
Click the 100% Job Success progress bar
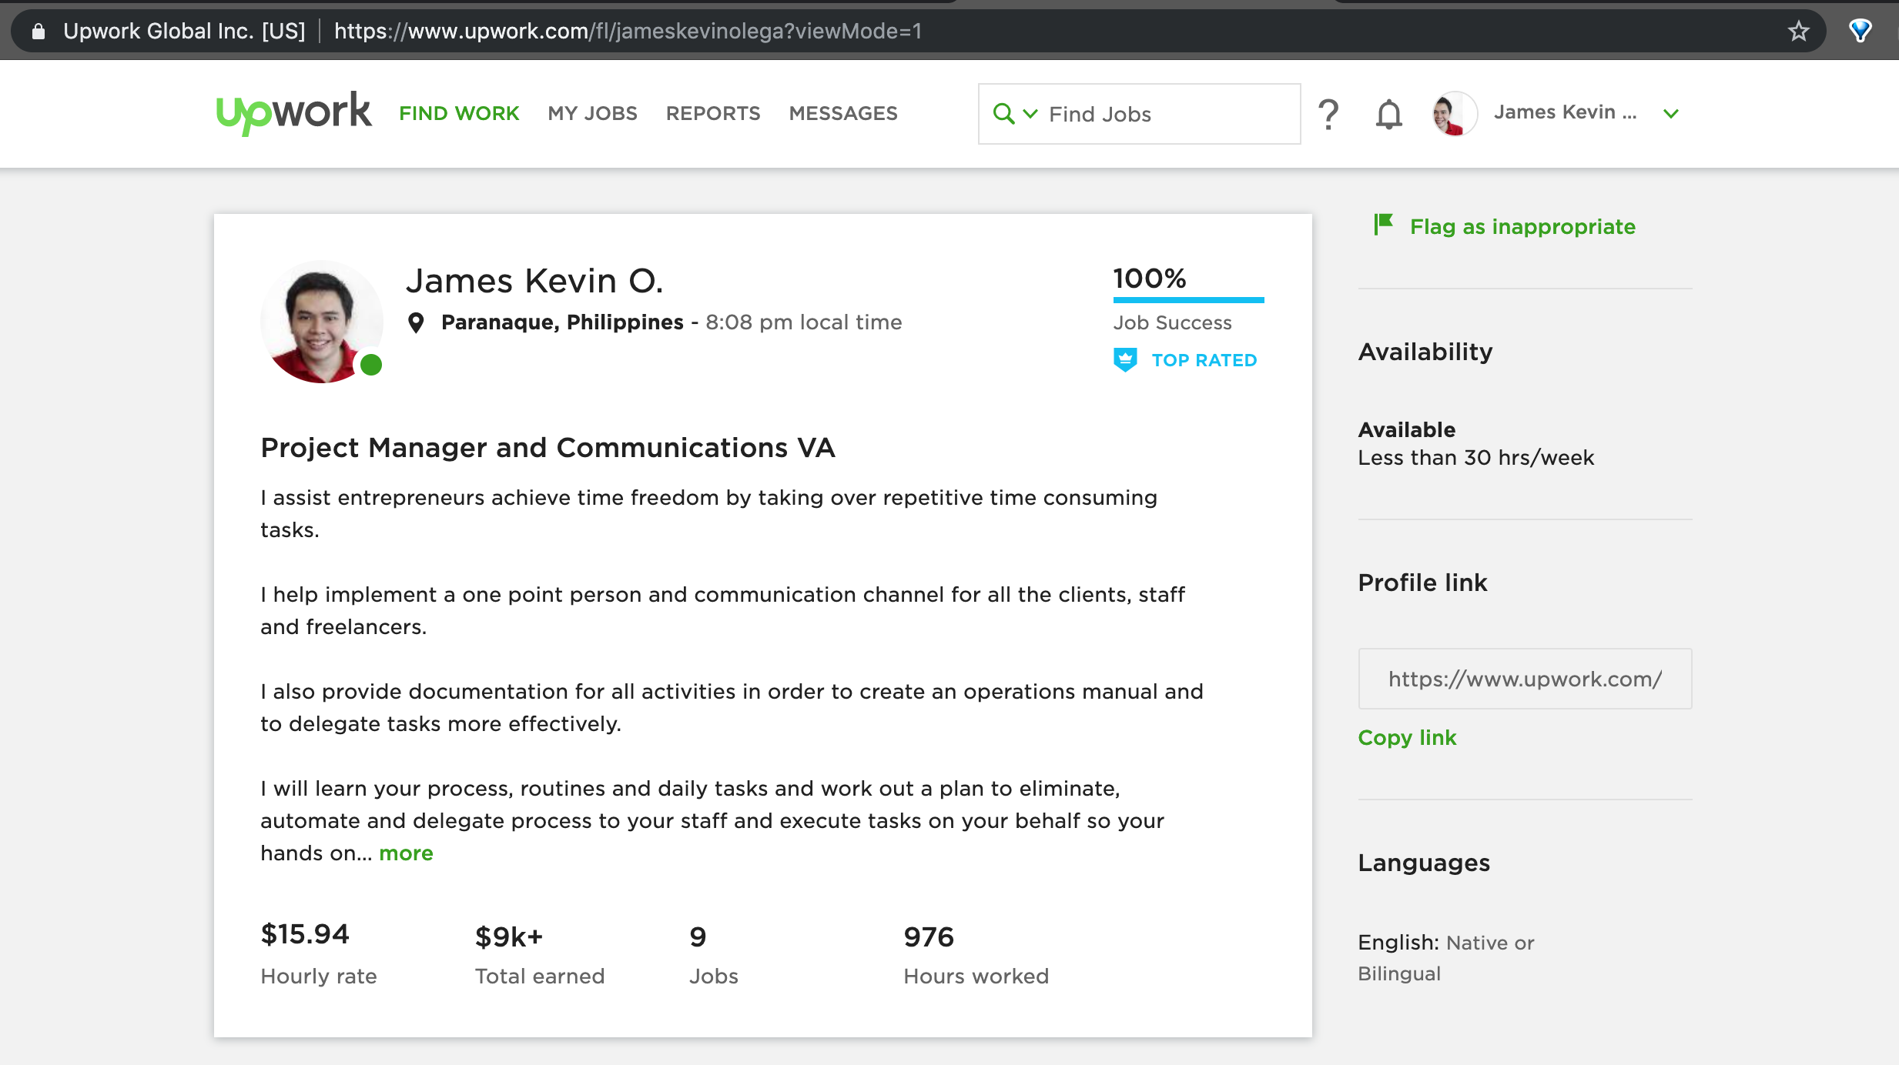tap(1188, 299)
